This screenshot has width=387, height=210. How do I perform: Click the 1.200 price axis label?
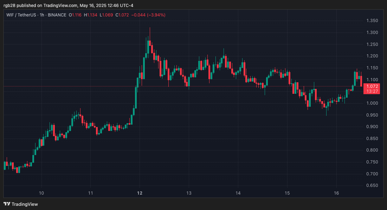pos(372,56)
